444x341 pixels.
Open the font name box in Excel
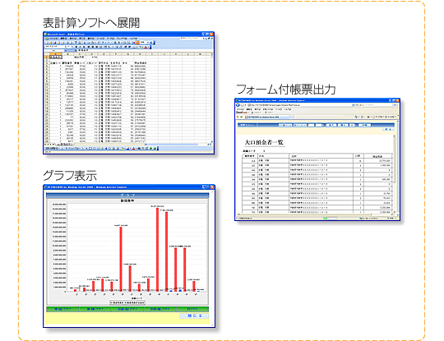(x=55, y=47)
